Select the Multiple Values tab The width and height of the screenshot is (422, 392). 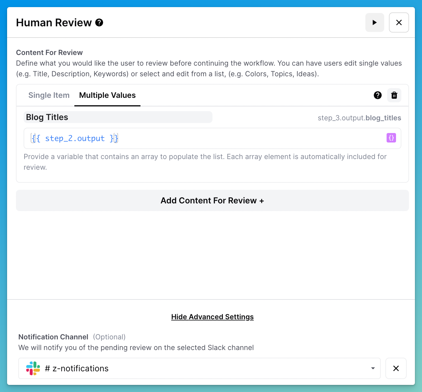tap(107, 95)
